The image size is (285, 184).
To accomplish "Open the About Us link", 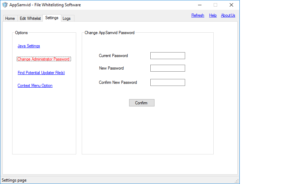I will (228, 15).
